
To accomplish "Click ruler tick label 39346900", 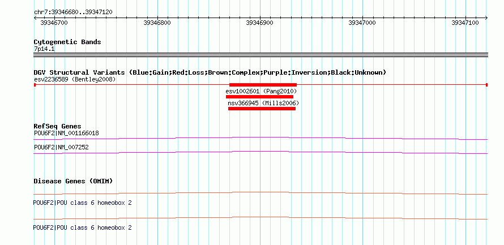I will pos(260,23).
